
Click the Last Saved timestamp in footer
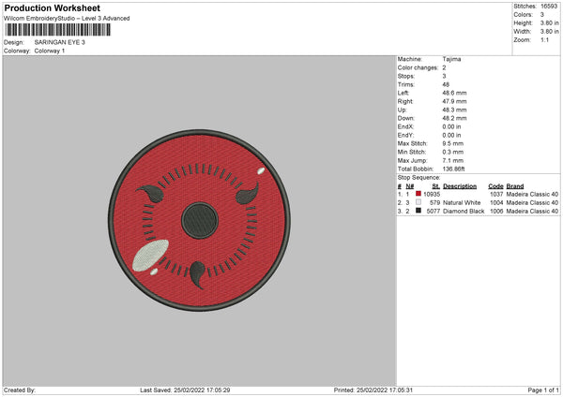185,390
